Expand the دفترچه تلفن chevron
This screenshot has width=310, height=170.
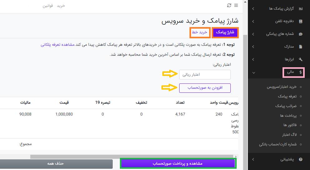(253, 21)
